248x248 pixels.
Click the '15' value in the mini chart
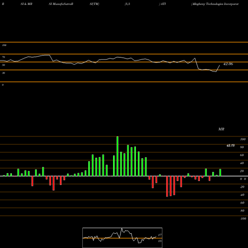point(160,241)
